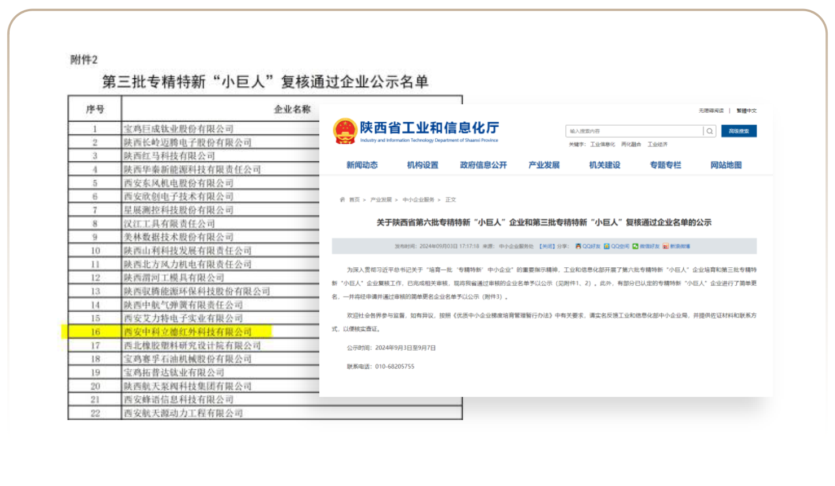Select row 西安航天源动力工程有限公司
835x486 pixels.
coord(183,413)
